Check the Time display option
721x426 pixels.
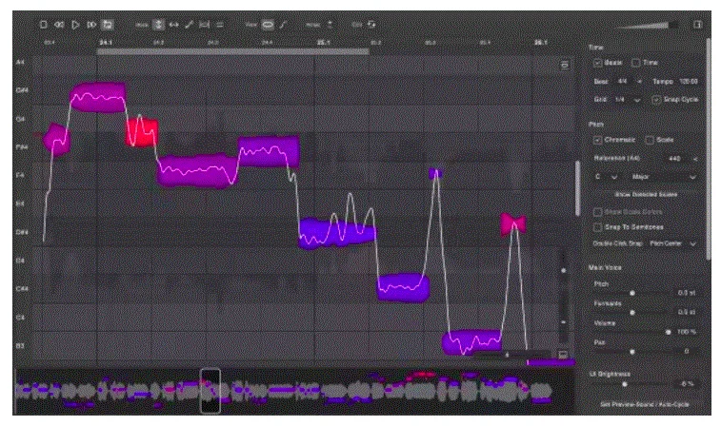(x=635, y=63)
